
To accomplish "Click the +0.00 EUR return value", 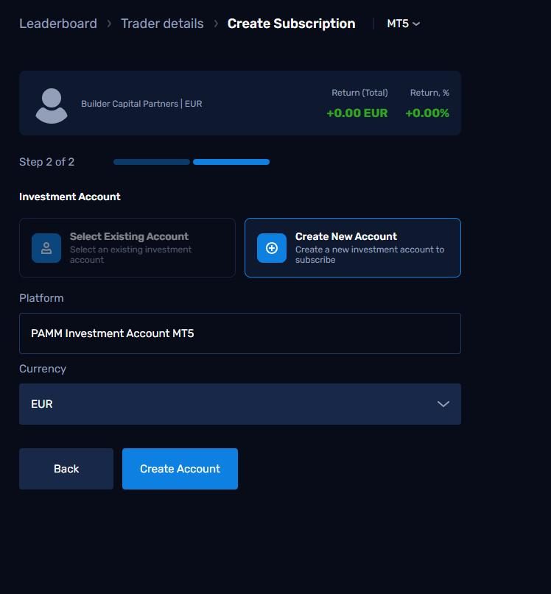I will point(357,113).
